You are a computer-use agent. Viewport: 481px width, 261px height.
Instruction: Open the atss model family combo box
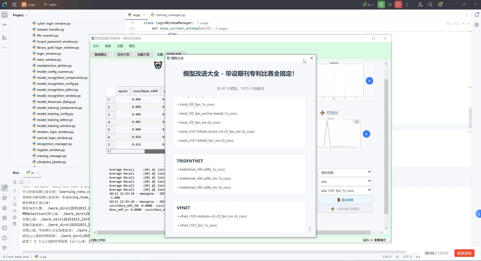(x=345, y=182)
